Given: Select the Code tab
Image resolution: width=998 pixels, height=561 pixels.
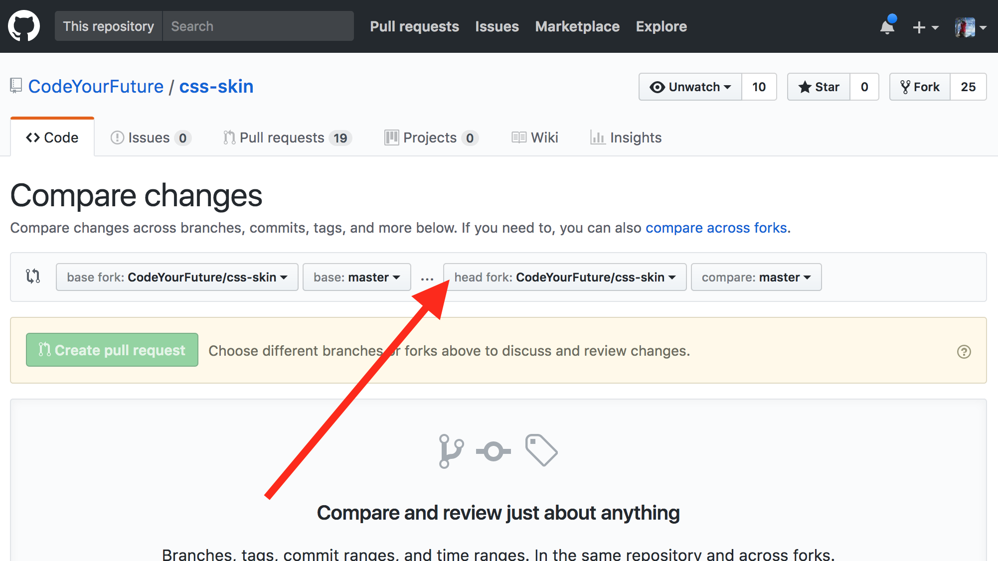Looking at the screenshot, I should coord(52,138).
